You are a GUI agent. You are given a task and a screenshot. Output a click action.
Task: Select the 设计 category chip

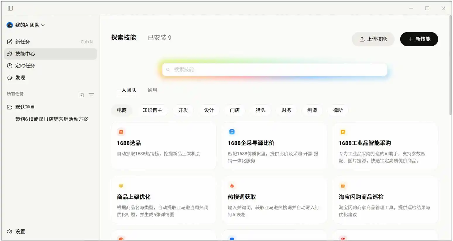tap(209, 110)
